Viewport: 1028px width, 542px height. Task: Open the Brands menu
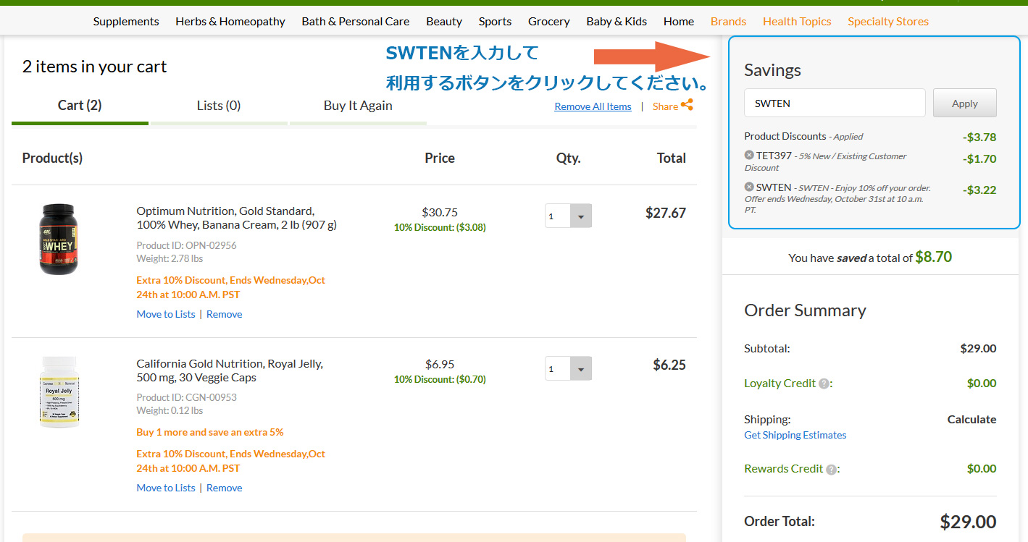coord(728,21)
